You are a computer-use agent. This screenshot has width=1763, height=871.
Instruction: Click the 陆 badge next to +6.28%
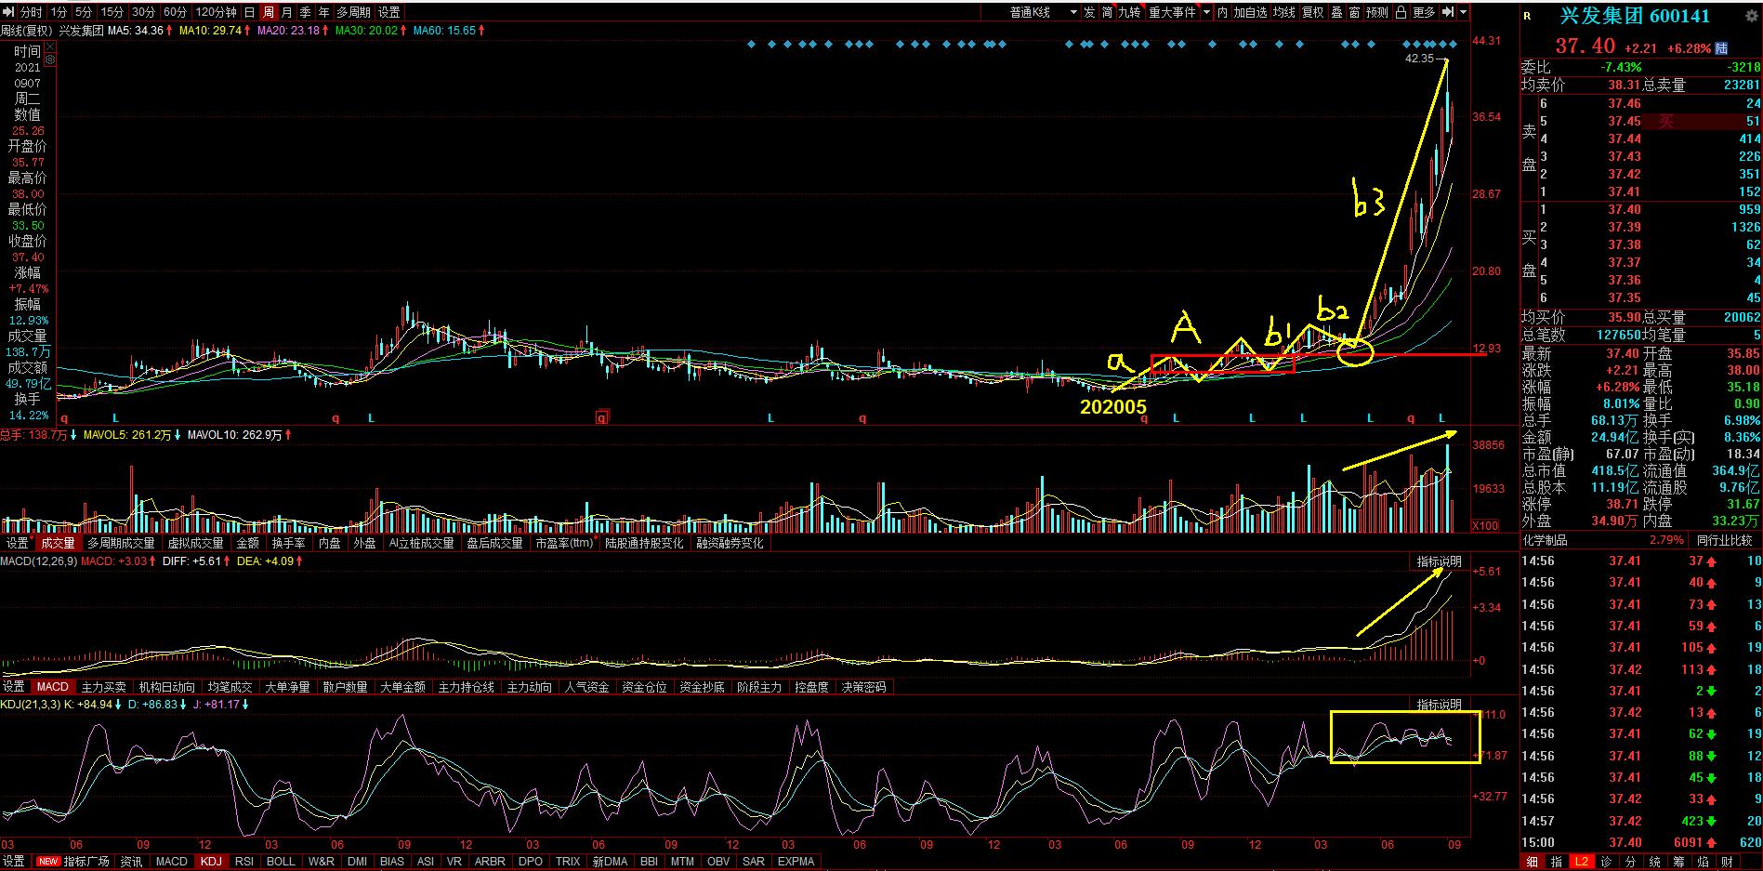1722,48
